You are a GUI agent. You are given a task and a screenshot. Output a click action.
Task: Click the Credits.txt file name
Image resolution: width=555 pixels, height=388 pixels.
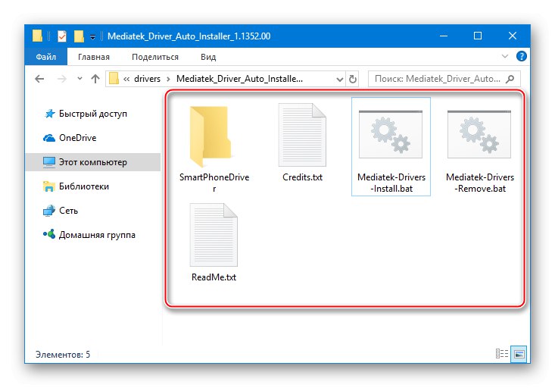coord(303,177)
